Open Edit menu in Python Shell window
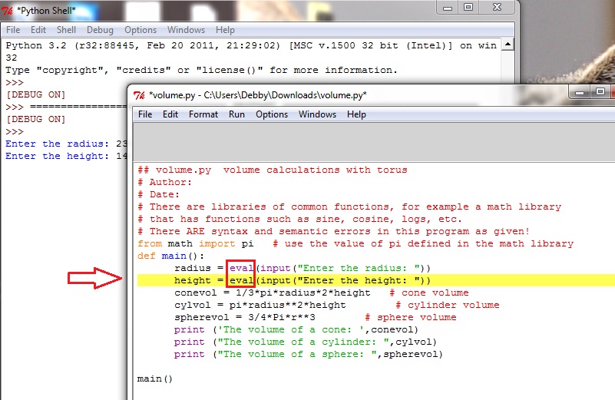This screenshot has height=400, width=615. [38, 30]
